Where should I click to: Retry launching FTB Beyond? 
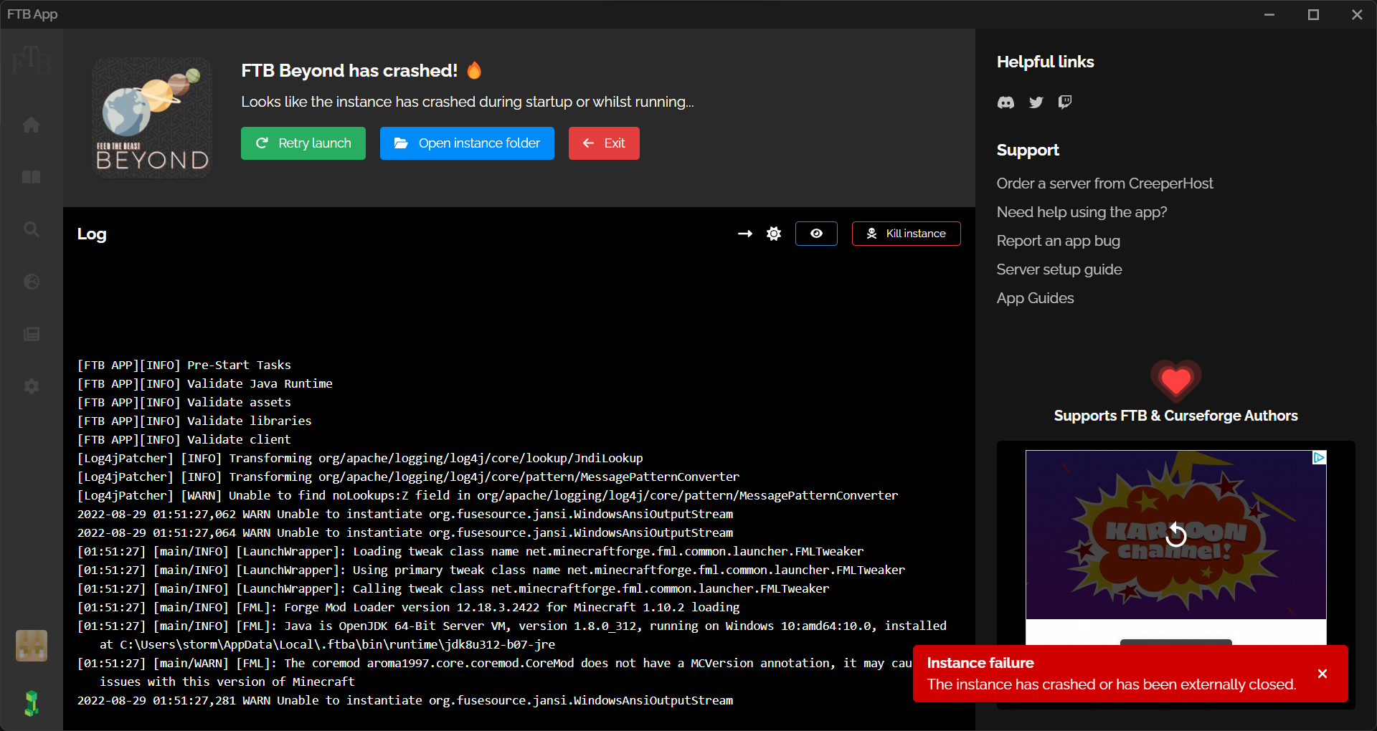coord(303,143)
